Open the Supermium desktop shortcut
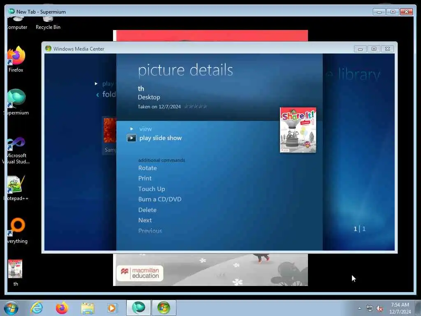 click(x=16, y=102)
